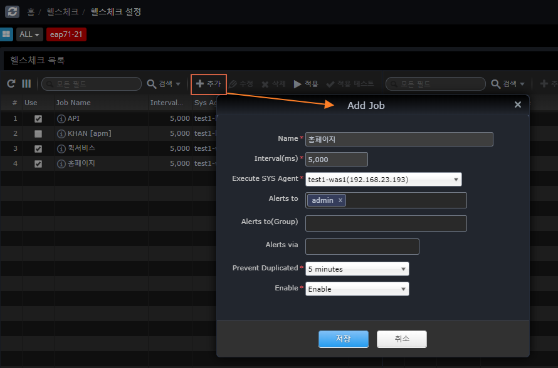Toggle the Use checkbox for 퀵서비스
Screen dimensions: 558x368
click(x=38, y=148)
